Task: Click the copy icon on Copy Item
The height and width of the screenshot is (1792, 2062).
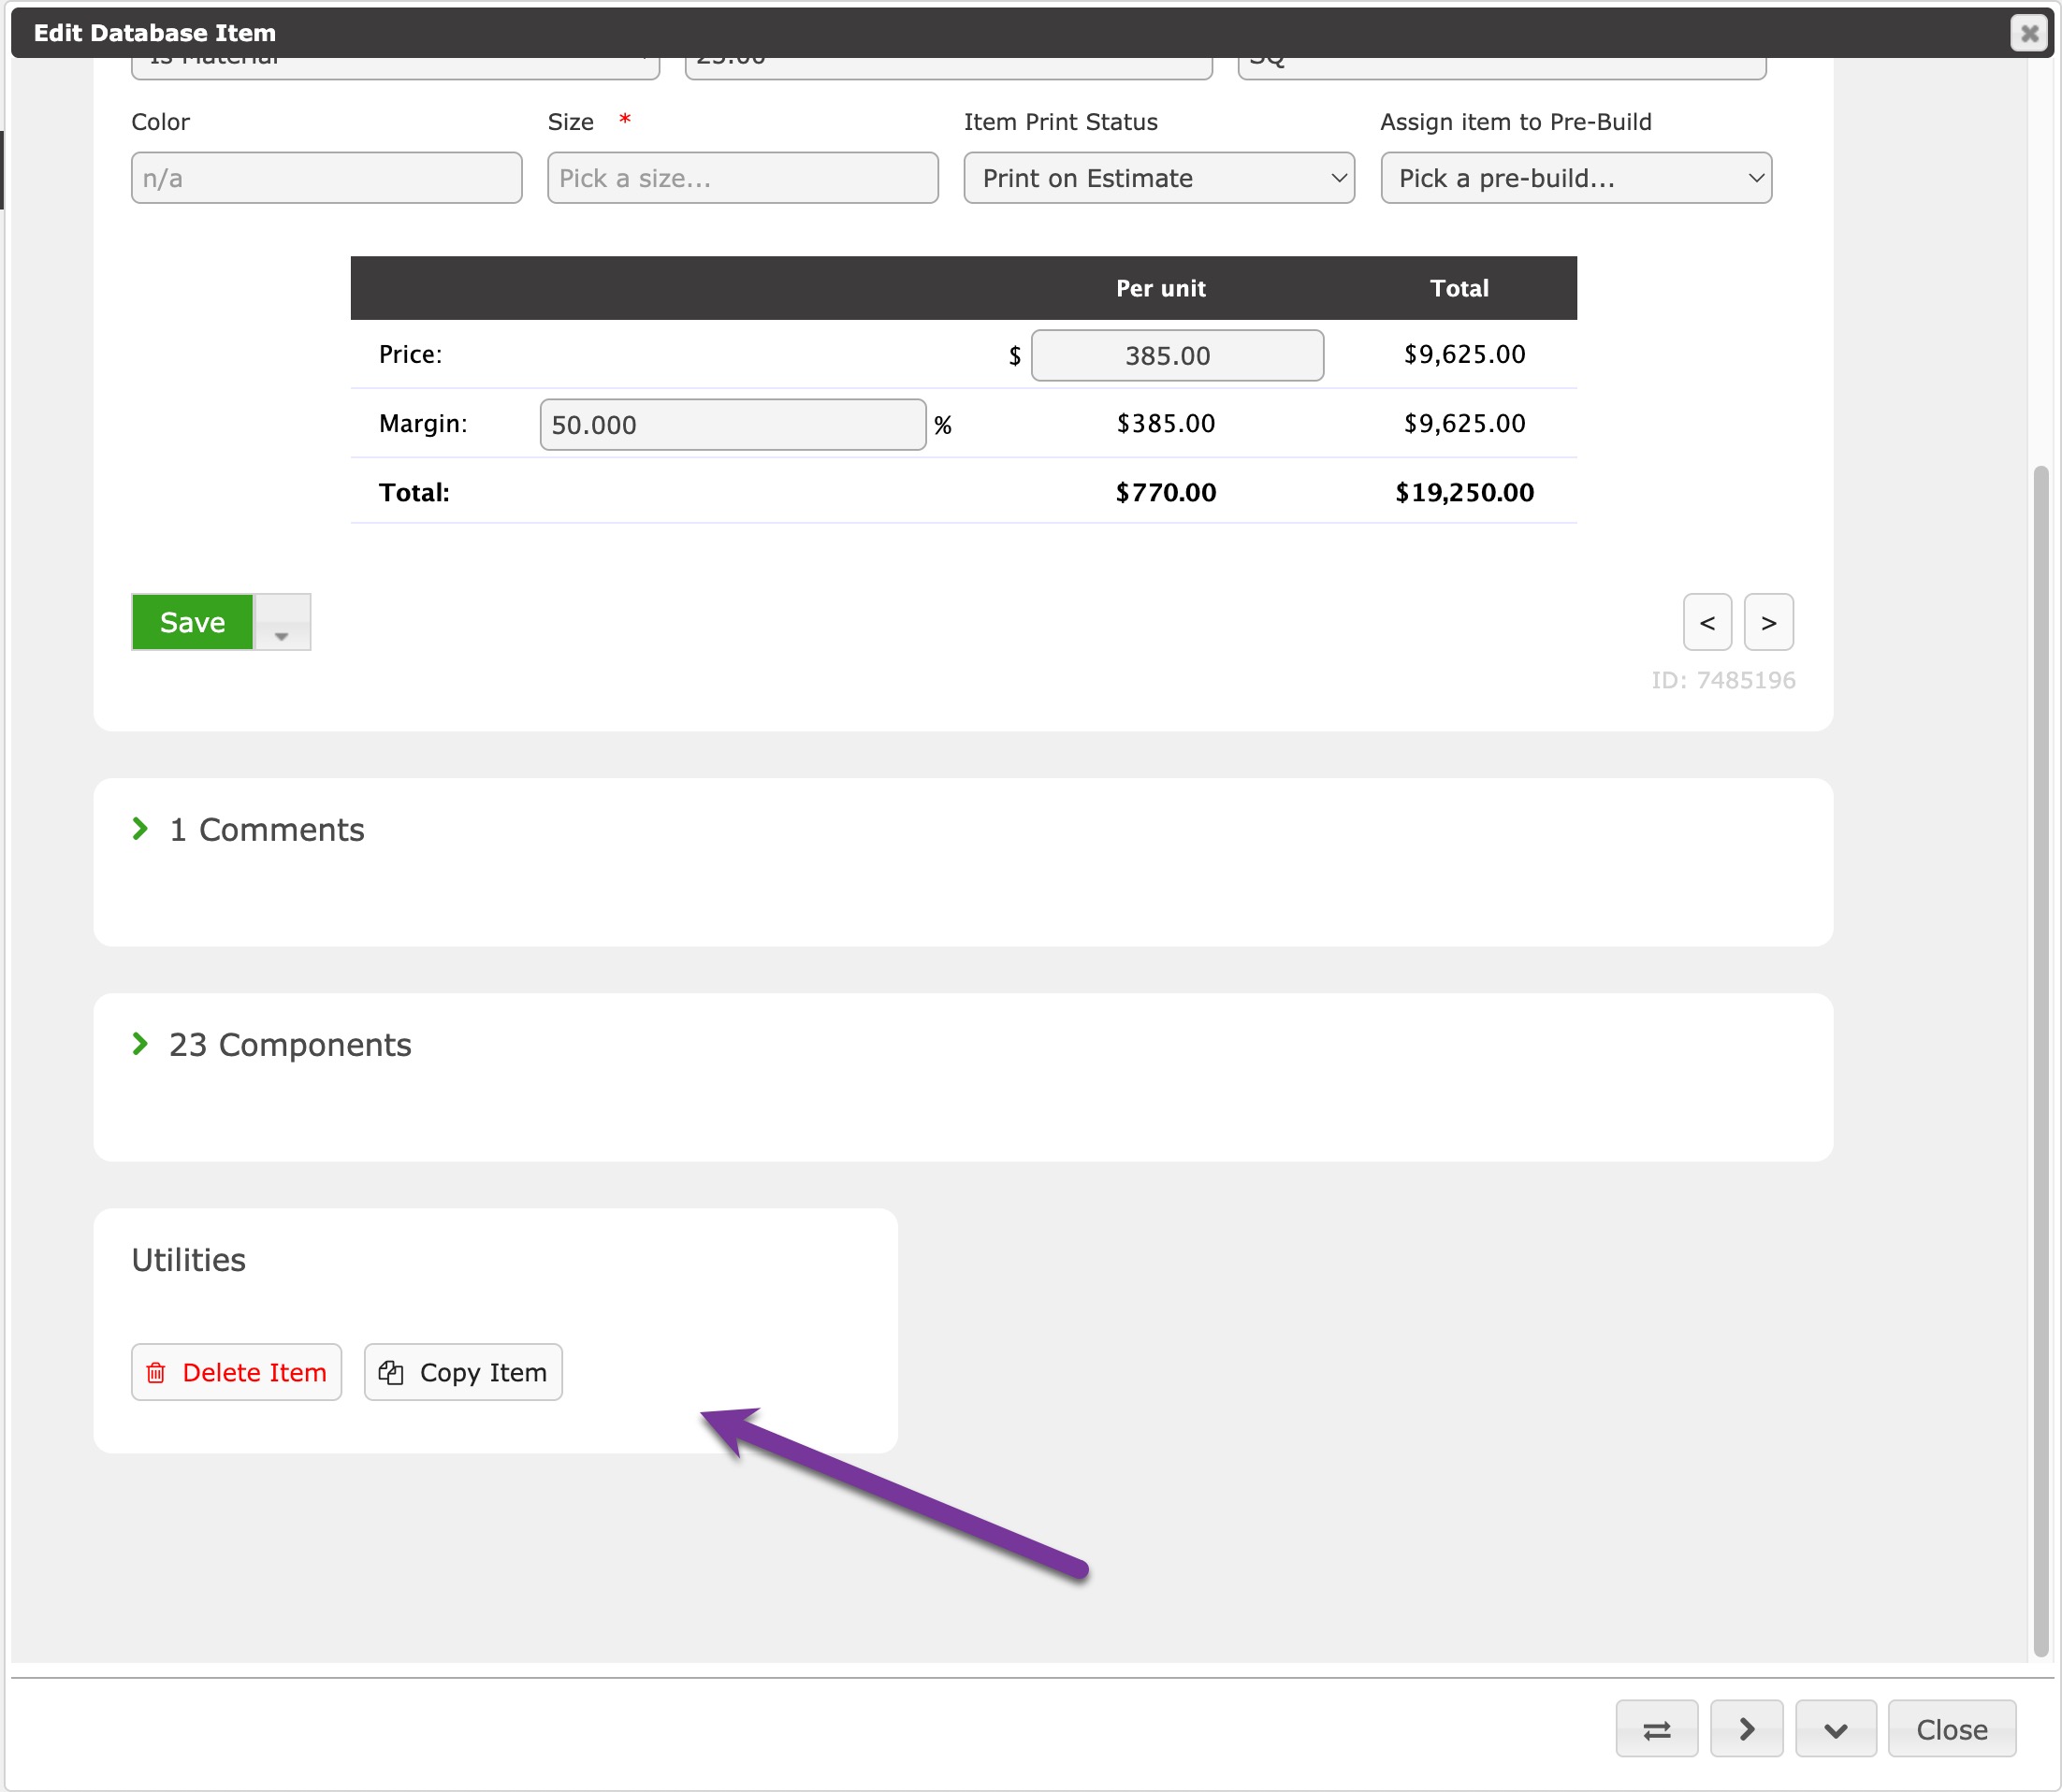Action: [391, 1372]
